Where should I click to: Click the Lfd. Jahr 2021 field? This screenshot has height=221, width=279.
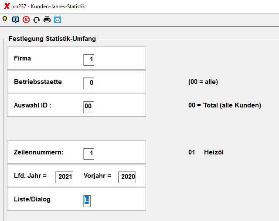(x=65, y=177)
